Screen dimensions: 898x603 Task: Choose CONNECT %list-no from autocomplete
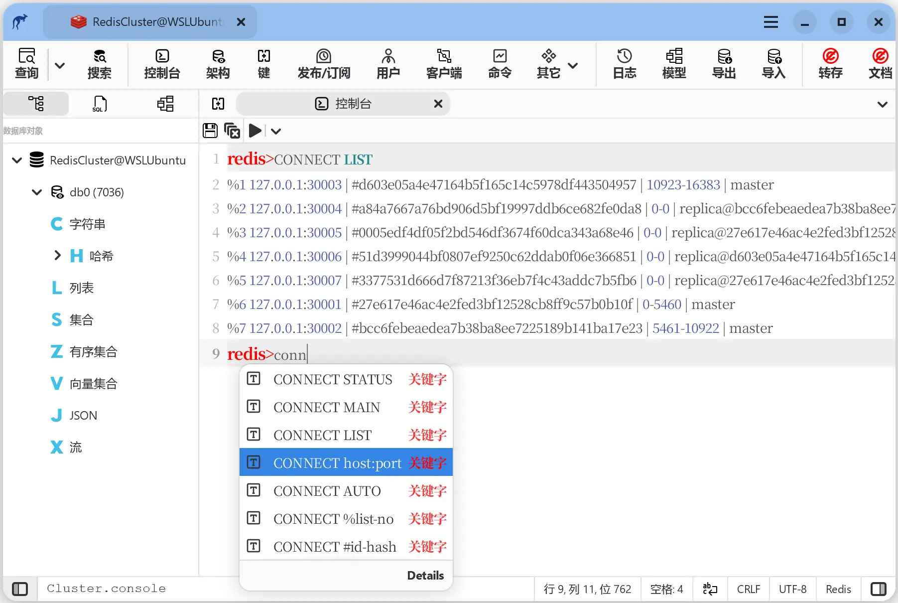tap(346, 519)
